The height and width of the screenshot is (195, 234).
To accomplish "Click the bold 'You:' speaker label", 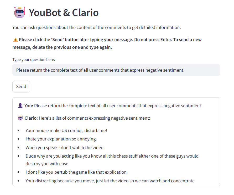I will (29, 106).
